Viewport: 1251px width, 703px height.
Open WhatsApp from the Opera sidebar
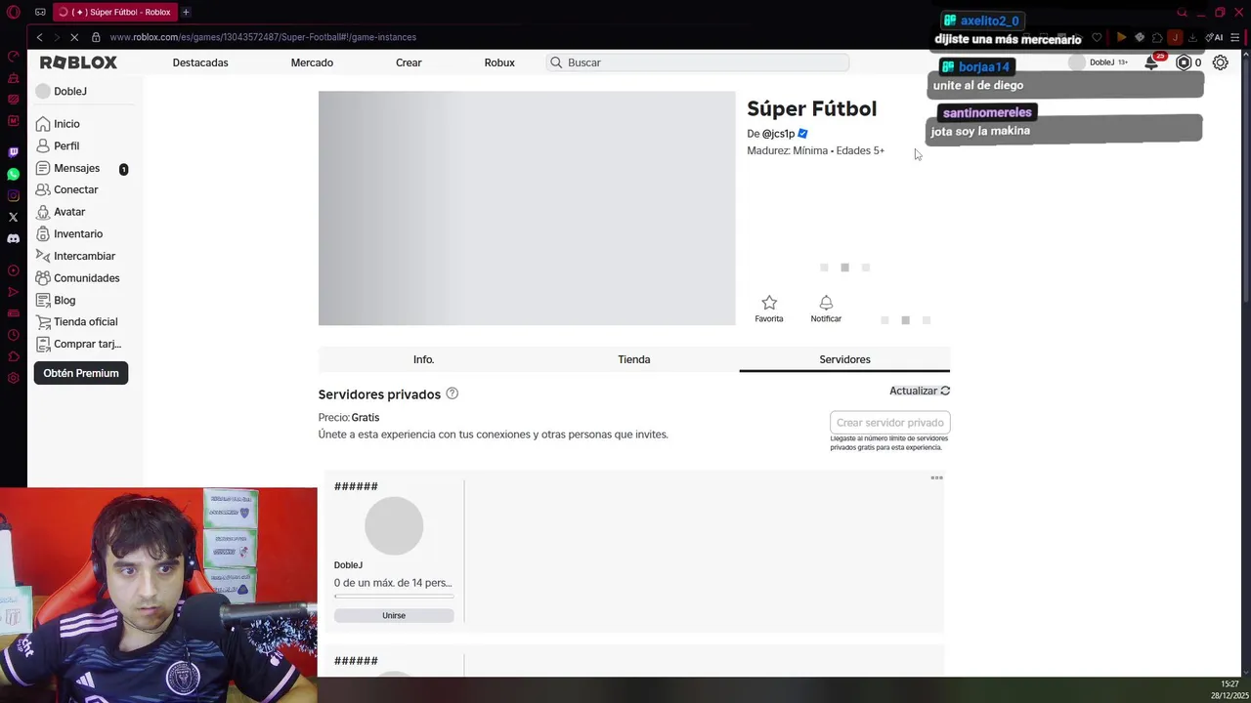pos(13,174)
